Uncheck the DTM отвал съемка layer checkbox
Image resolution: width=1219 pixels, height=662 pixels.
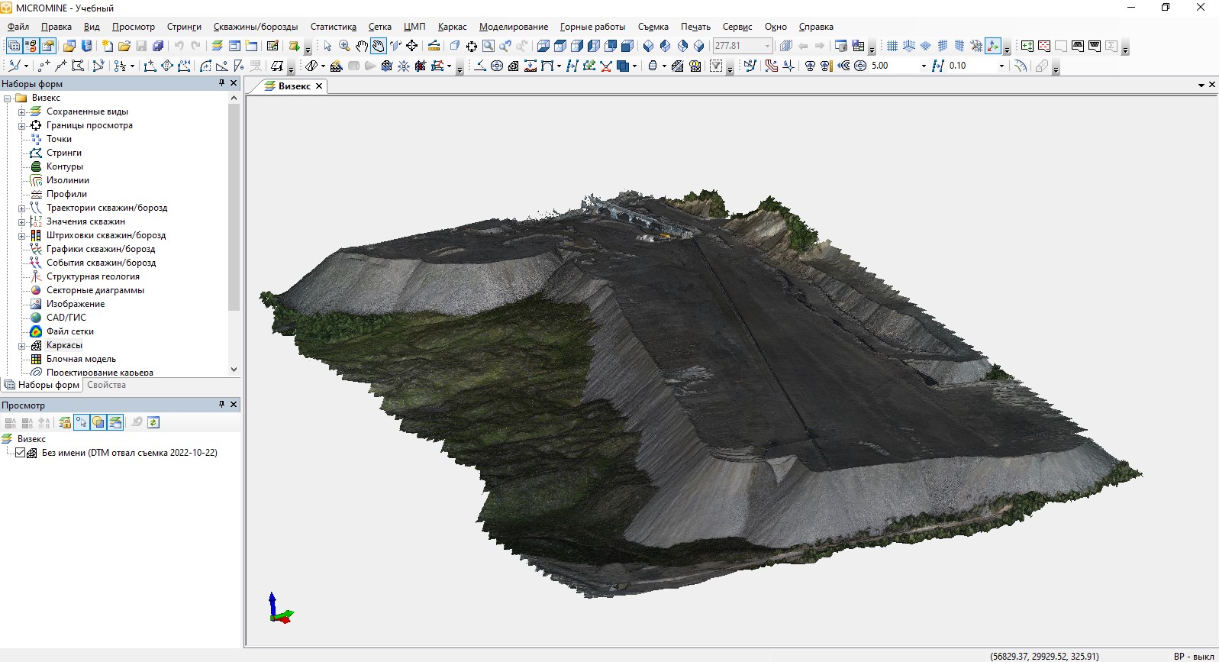point(21,453)
